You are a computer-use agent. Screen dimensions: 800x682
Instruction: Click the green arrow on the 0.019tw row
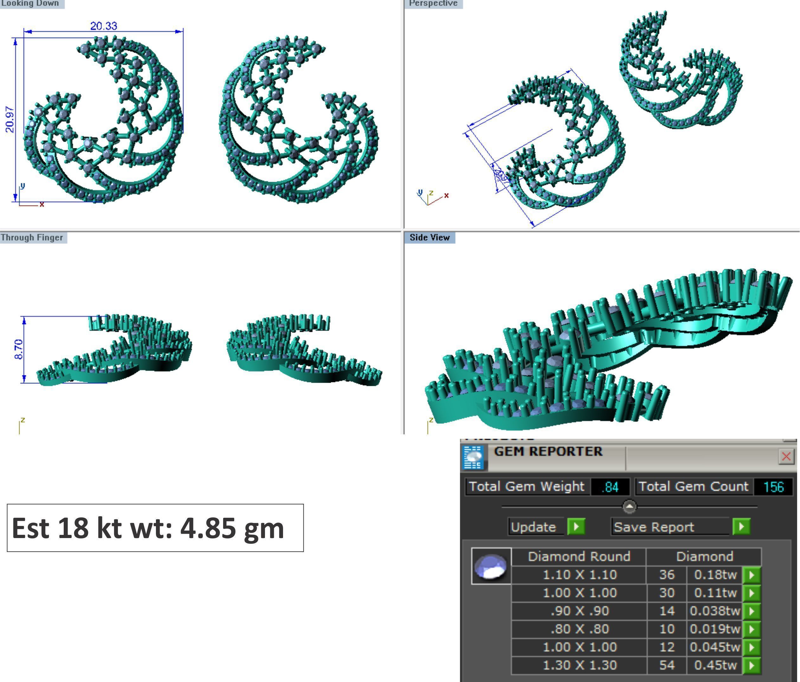(x=752, y=629)
